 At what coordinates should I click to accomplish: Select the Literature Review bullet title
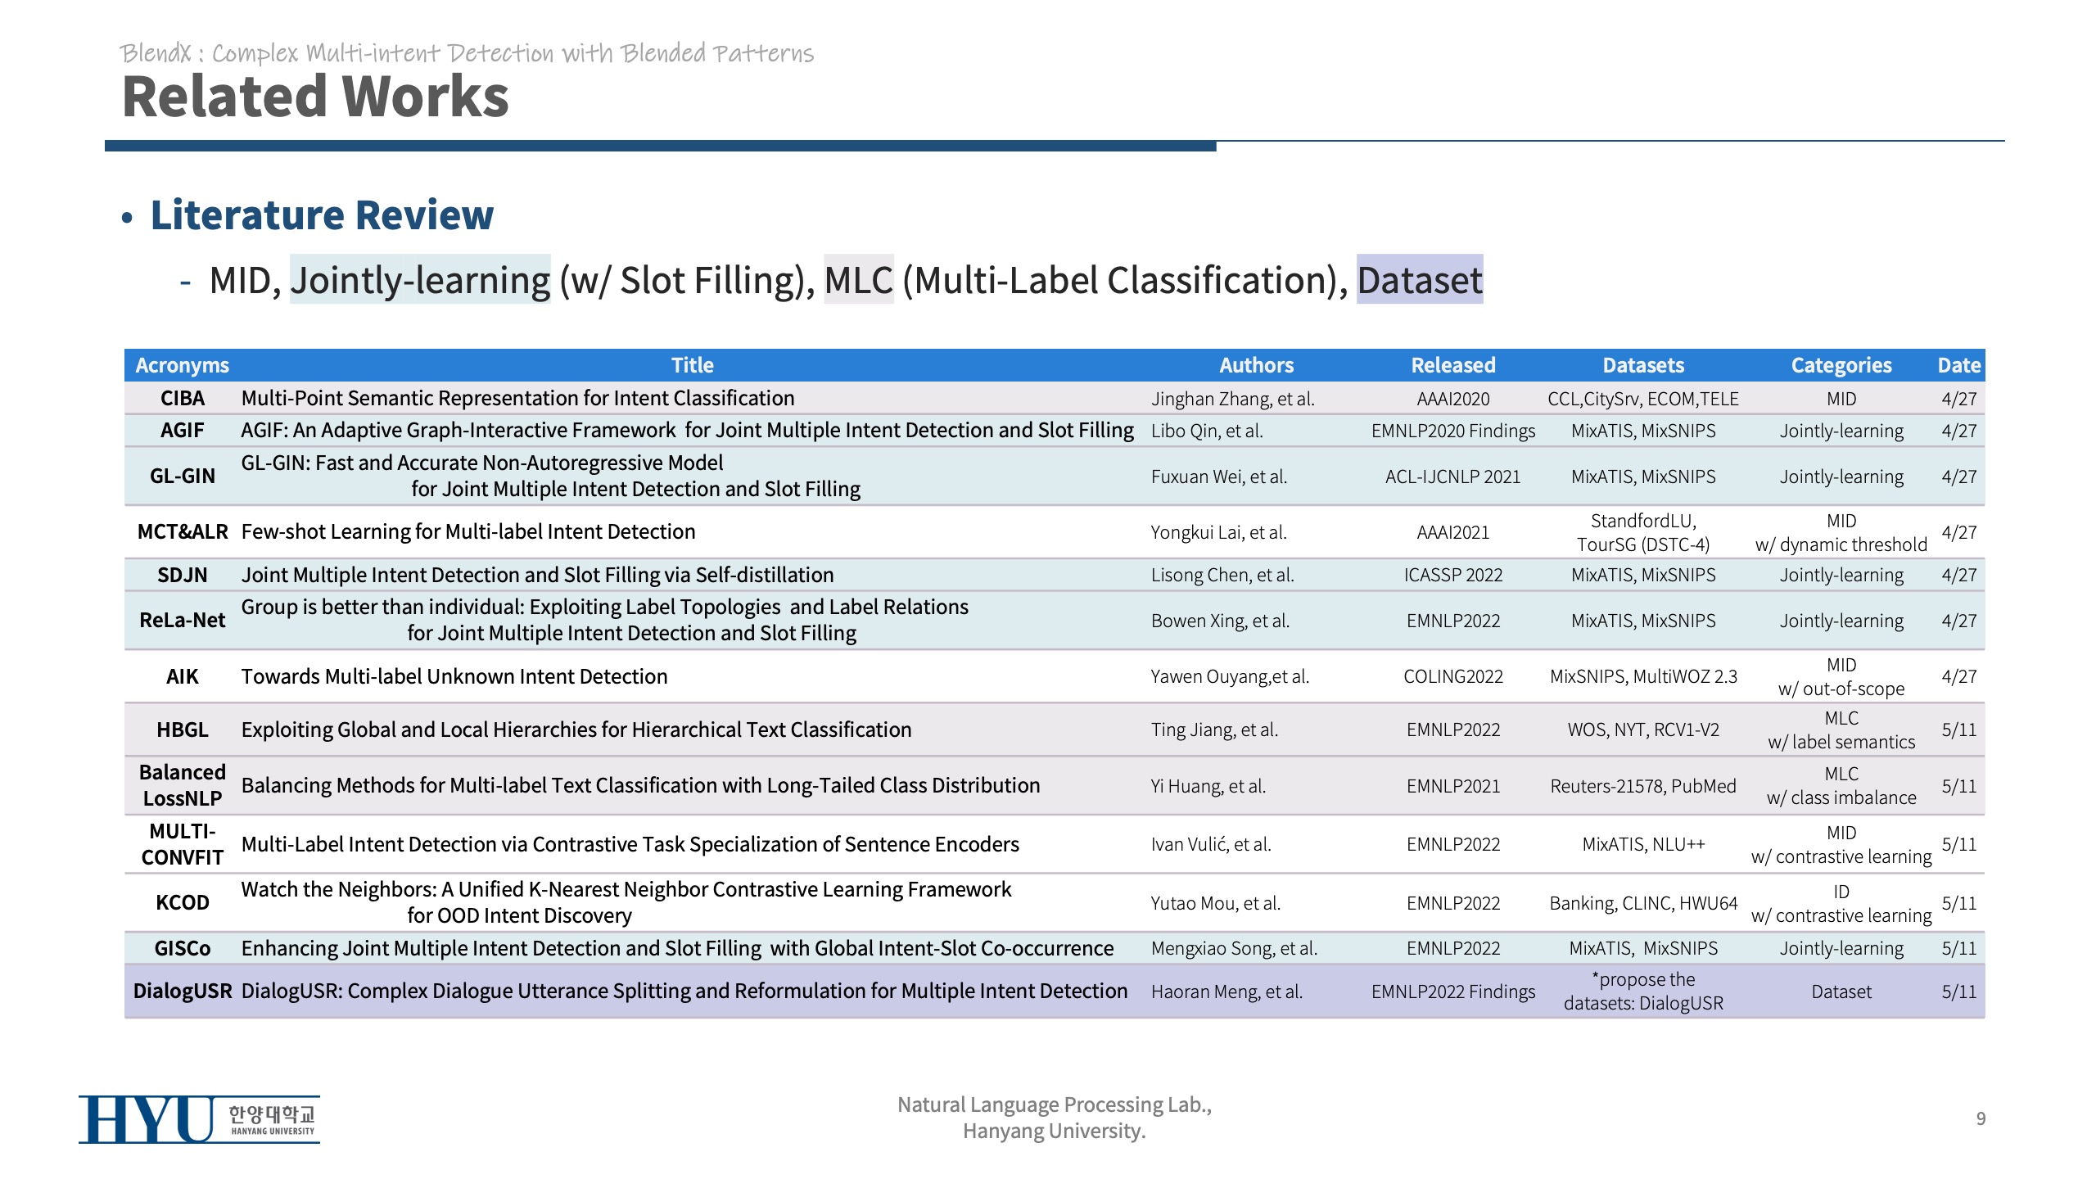pyautogui.click(x=322, y=215)
